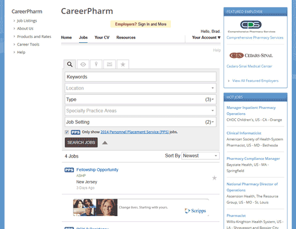Open Your CV tab
This screenshot has height=229, width=296.
(102, 37)
